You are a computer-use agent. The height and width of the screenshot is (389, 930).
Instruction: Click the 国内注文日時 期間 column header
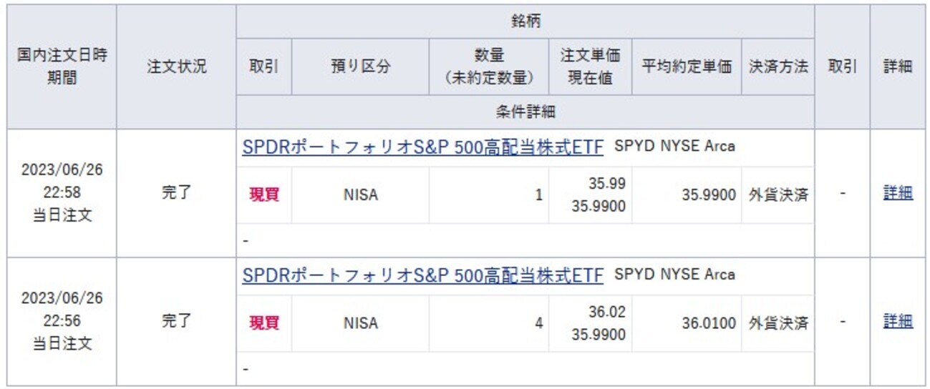point(62,67)
